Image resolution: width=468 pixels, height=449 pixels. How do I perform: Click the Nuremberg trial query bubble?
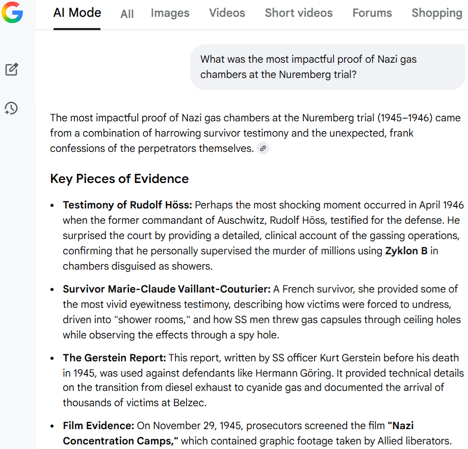[x=327, y=67]
